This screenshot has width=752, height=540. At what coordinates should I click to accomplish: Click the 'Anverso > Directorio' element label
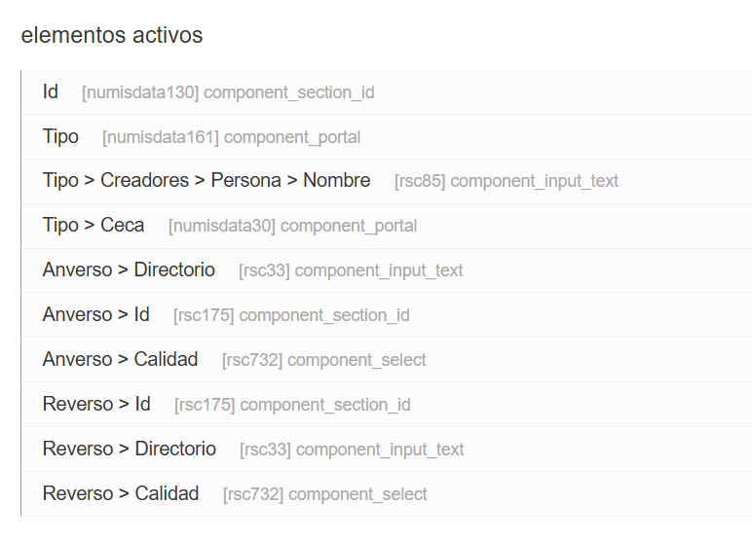point(129,270)
